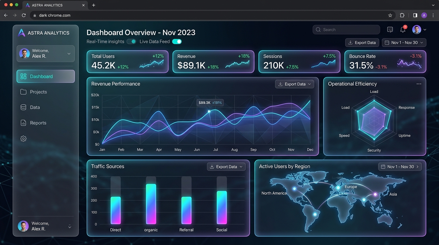Open the Dashboard sidebar item
Image resolution: width=439 pixels, height=245 pixels.
tap(46, 76)
